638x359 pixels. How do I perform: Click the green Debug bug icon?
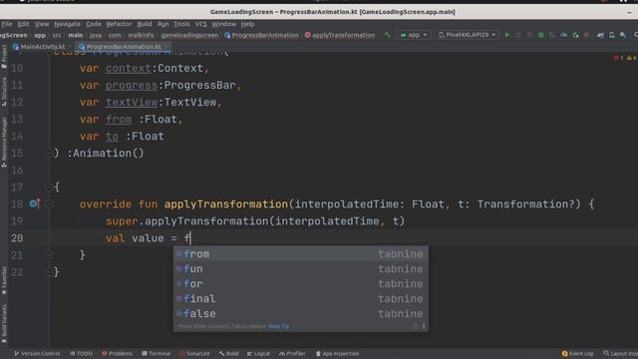(541, 36)
